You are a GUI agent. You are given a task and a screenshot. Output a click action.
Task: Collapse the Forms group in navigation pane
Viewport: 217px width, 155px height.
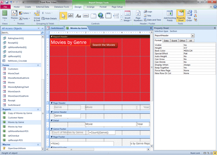pos(38,65)
